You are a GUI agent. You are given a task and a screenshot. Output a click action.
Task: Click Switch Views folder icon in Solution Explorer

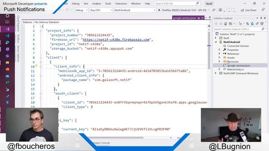pyautogui.click(x=231, y=24)
